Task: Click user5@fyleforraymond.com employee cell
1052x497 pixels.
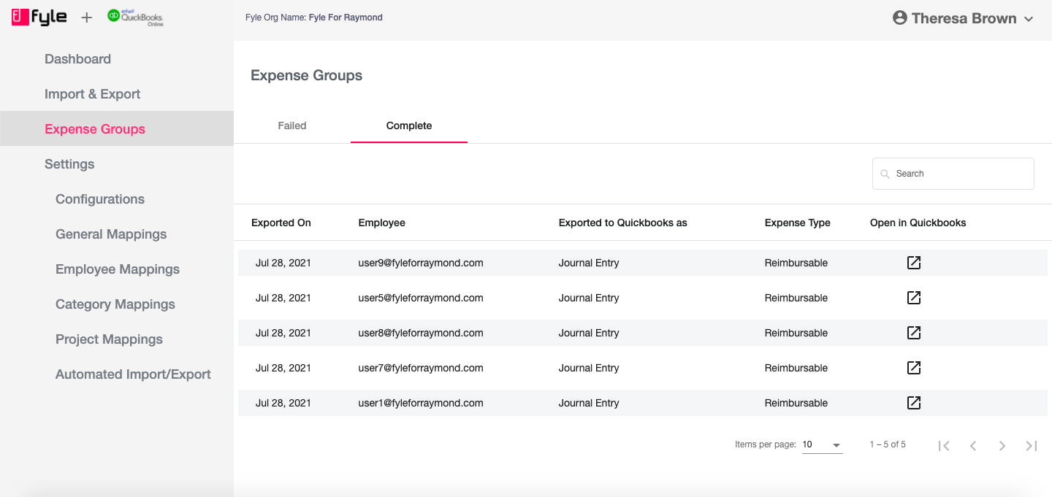Action: 421,298
